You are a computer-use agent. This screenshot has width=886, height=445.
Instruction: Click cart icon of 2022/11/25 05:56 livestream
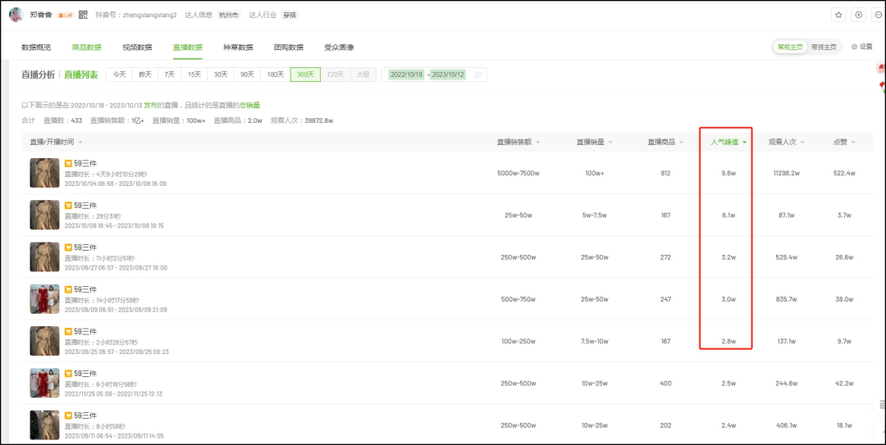[68, 373]
